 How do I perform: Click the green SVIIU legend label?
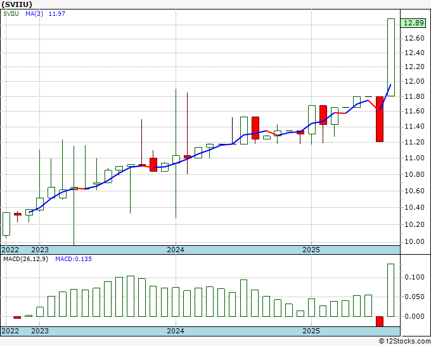[11, 14]
